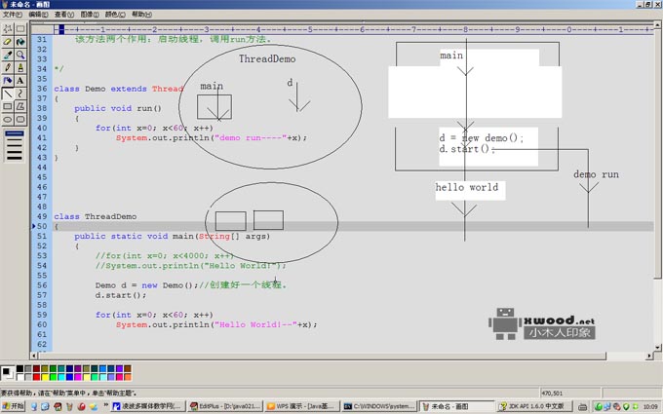663x414 pixels.
Task: Choose the Rounded Rectangle tool
Action: 20,120
